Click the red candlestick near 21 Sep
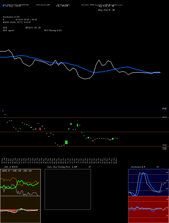169x223 pixels. [40, 129]
